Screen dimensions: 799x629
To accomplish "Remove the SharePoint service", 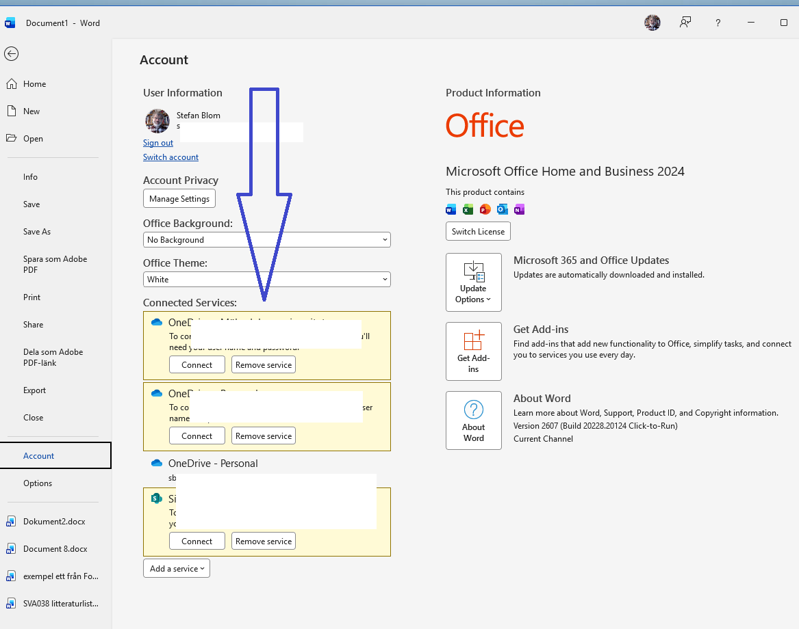I will coord(264,541).
